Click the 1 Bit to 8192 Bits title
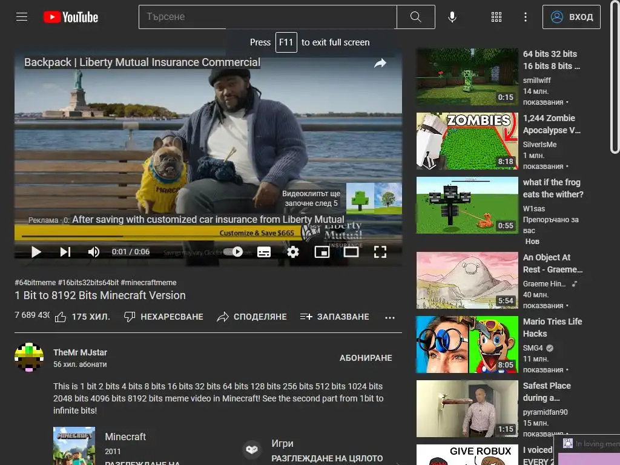620x465 pixels. [x=100, y=295]
